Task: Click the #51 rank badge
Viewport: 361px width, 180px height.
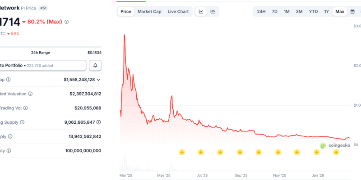Action: [44, 8]
